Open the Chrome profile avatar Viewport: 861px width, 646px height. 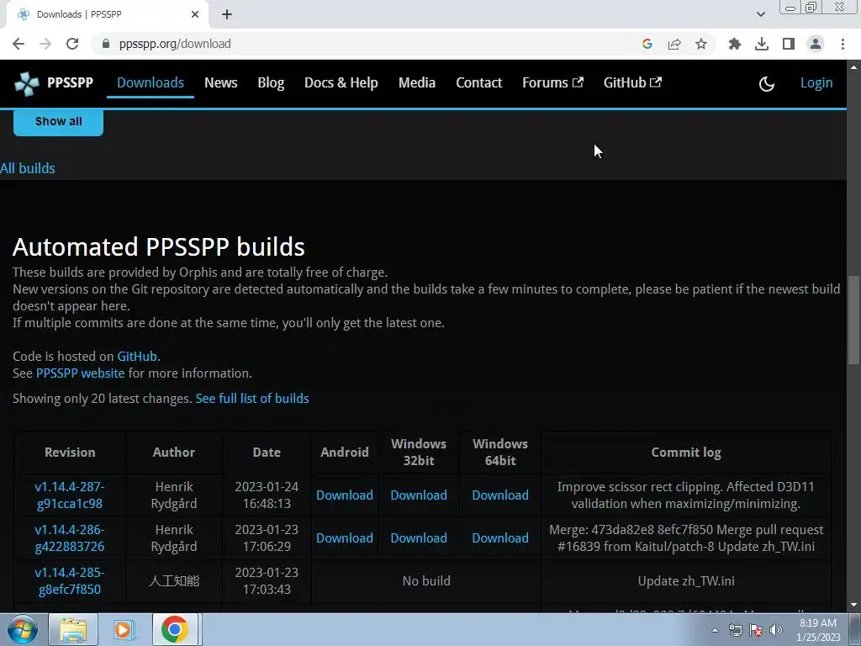[x=816, y=44]
